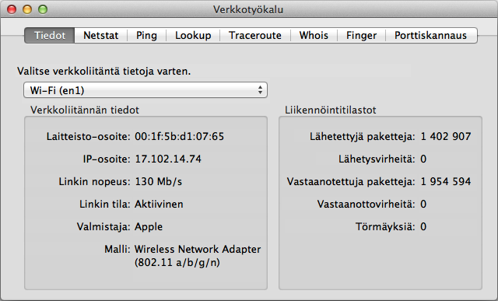Click the Verkkotyökalu window title

(x=248, y=10)
